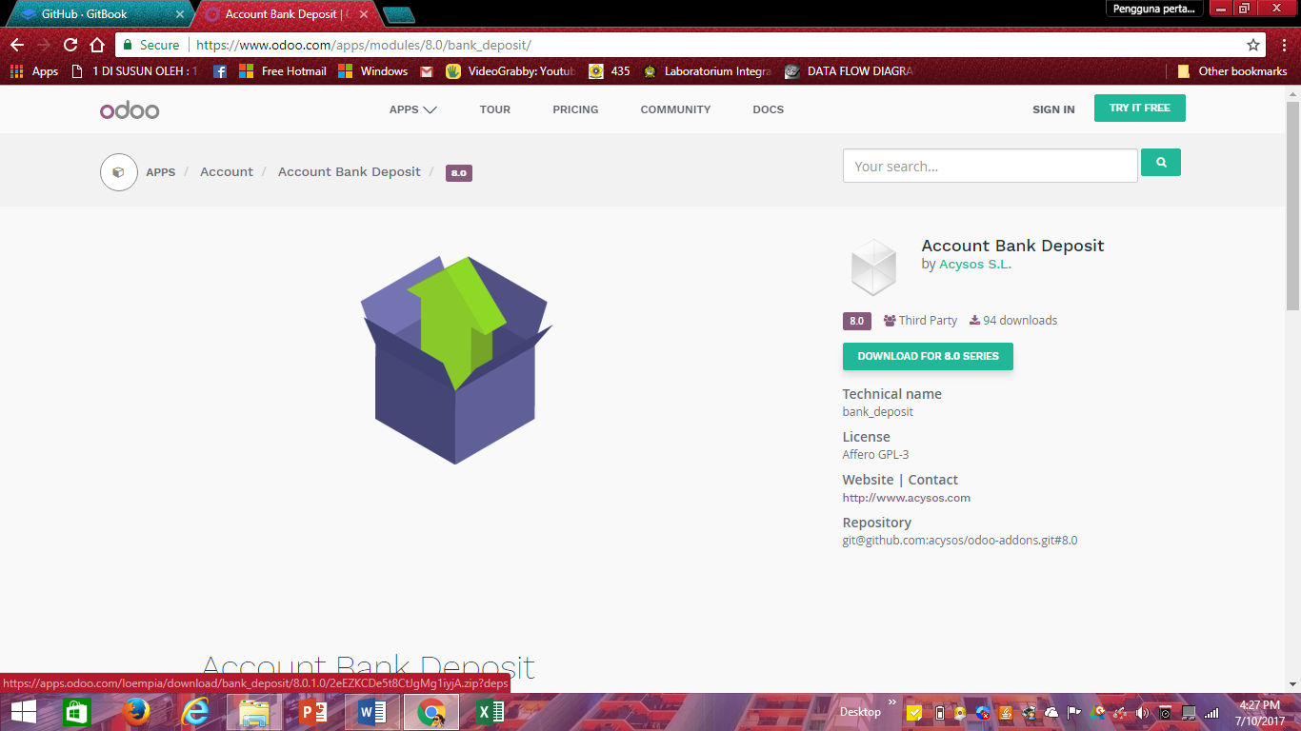Expand the APPS dropdown menu
Screen dimensions: 1301x731
(x=413, y=109)
